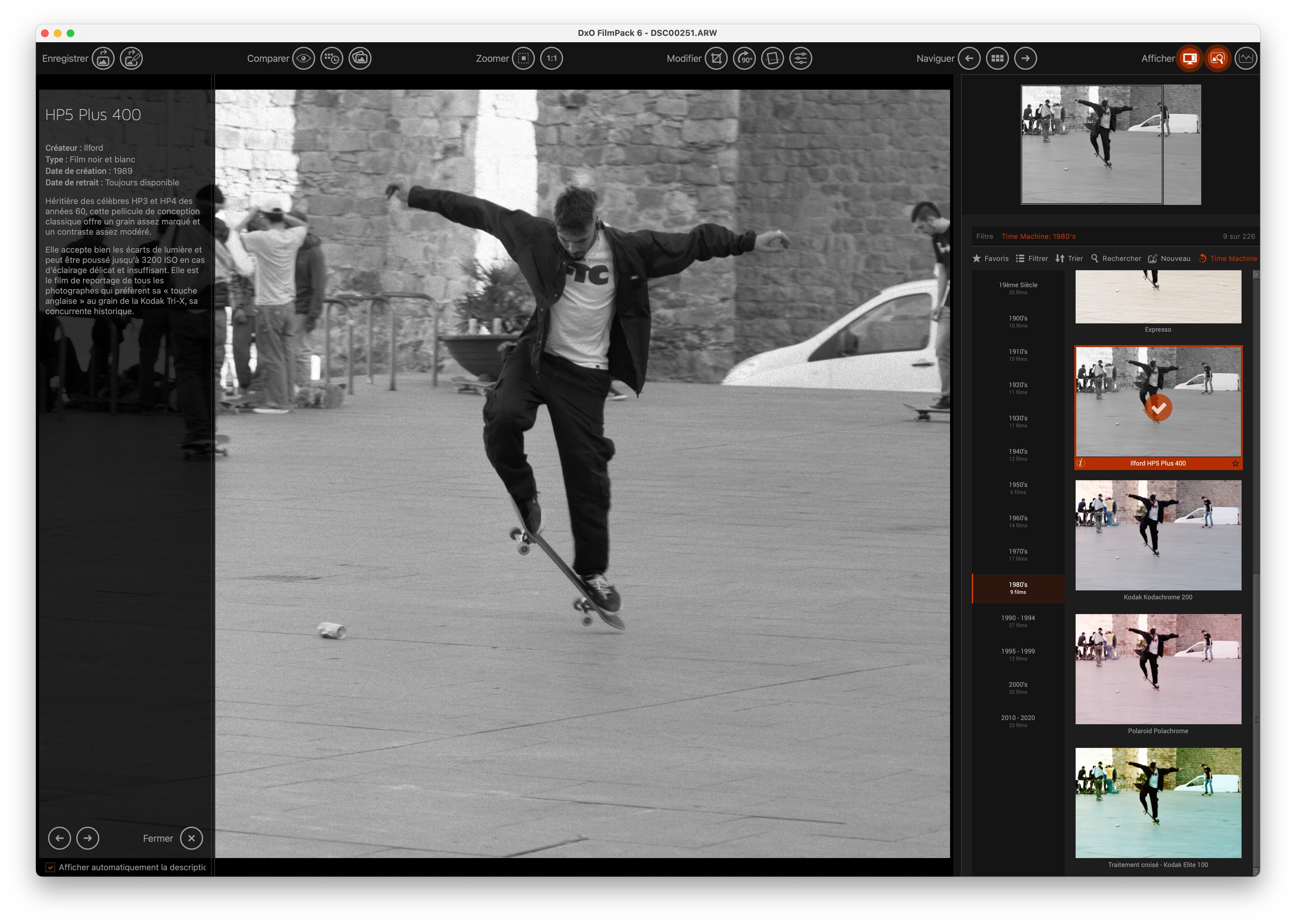Click zoom 1:1 button
The height and width of the screenshot is (924, 1296).
552,58
